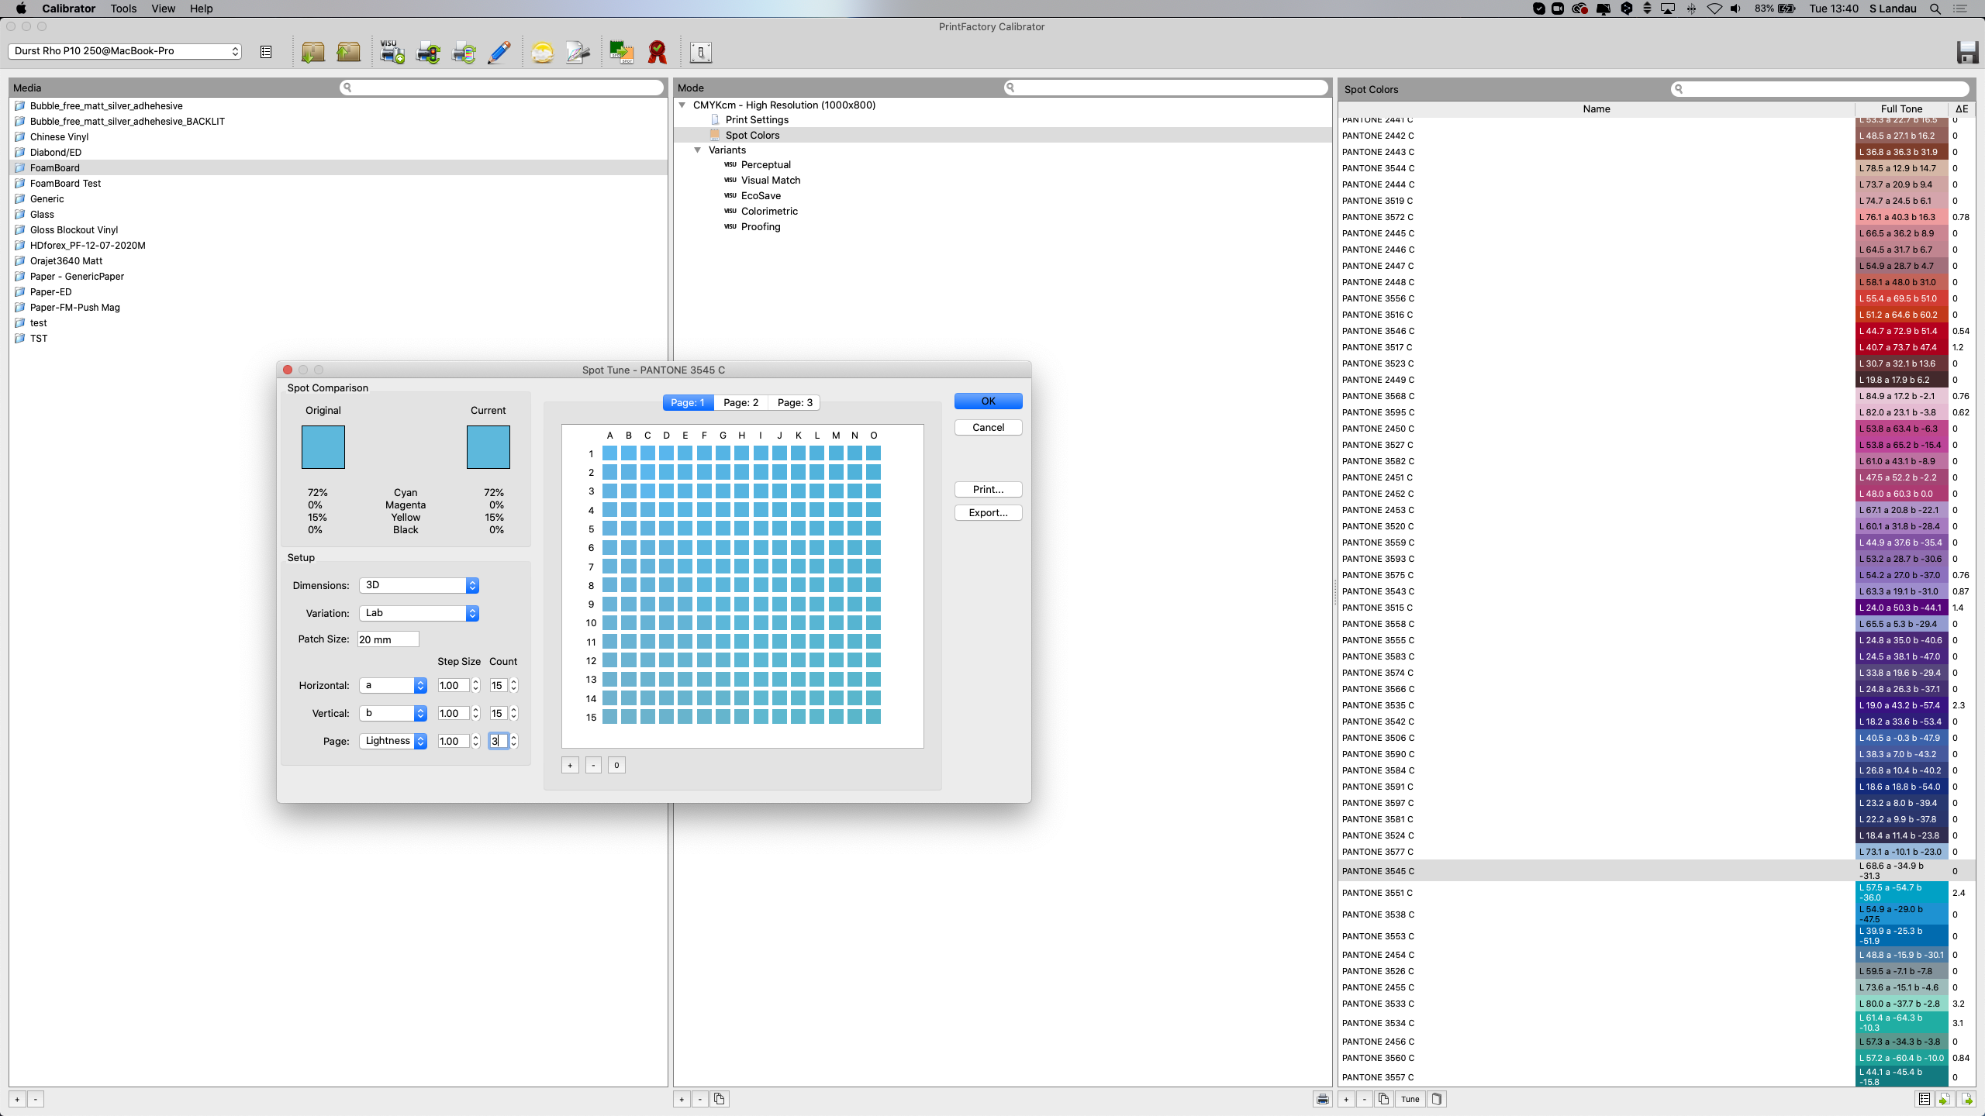Click the import package icon with down arrow
The height and width of the screenshot is (1116, 1985).
[x=313, y=52]
